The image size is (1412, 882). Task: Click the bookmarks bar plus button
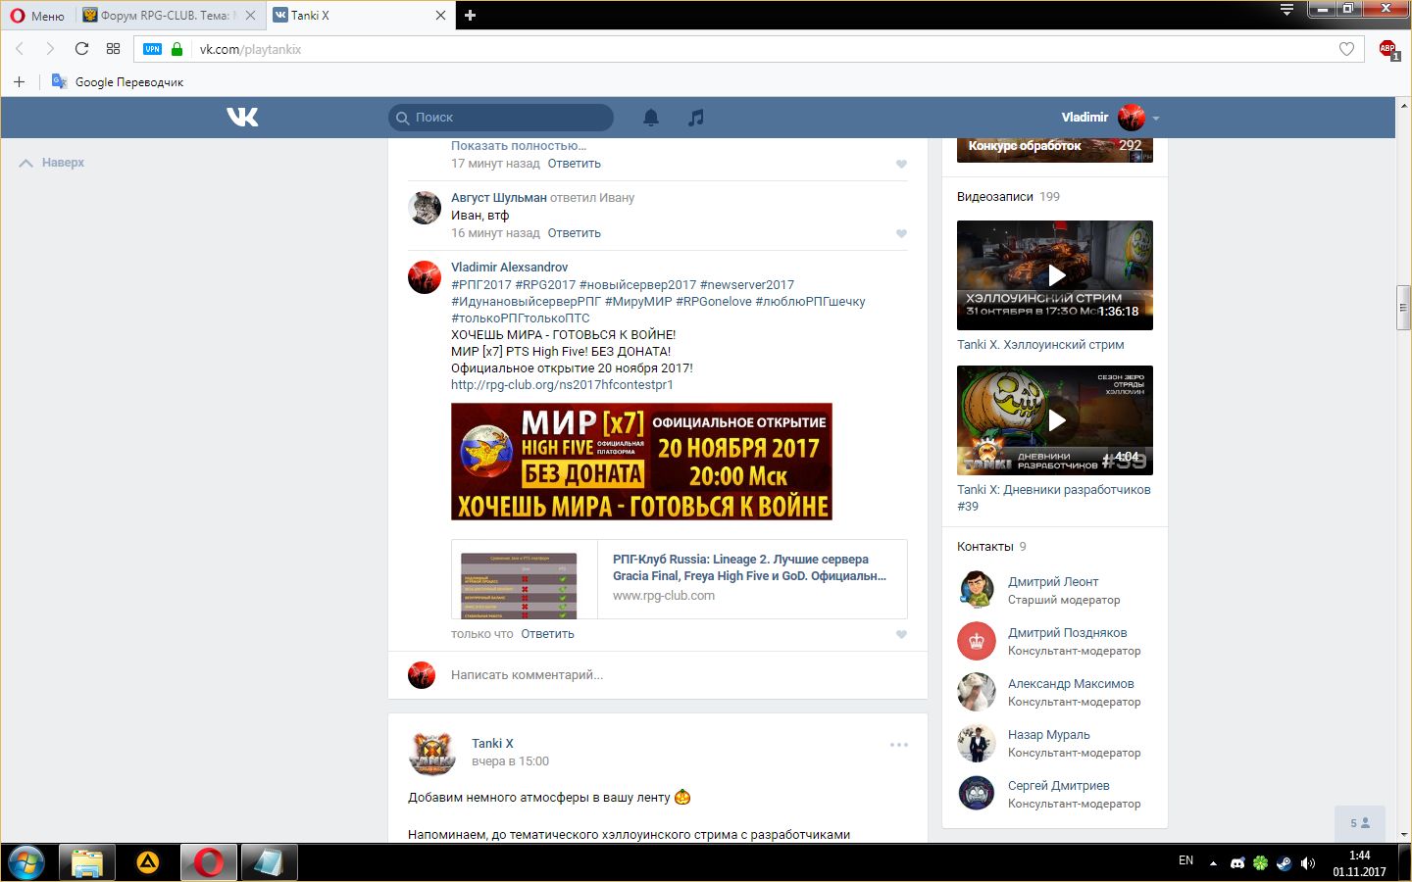pyautogui.click(x=19, y=81)
